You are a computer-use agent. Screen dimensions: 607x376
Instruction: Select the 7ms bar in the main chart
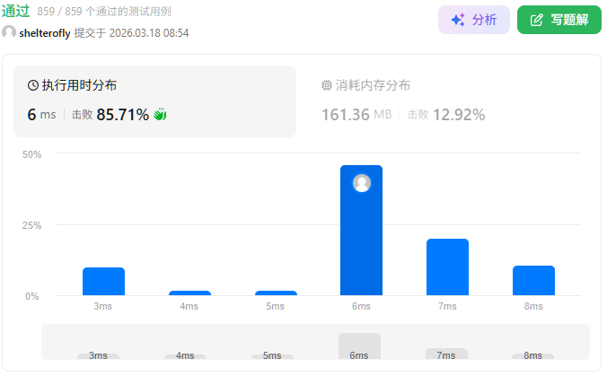[x=447, y=267]
